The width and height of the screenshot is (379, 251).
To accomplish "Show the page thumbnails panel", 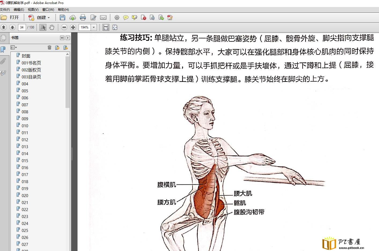I will [x=3, y=38].
